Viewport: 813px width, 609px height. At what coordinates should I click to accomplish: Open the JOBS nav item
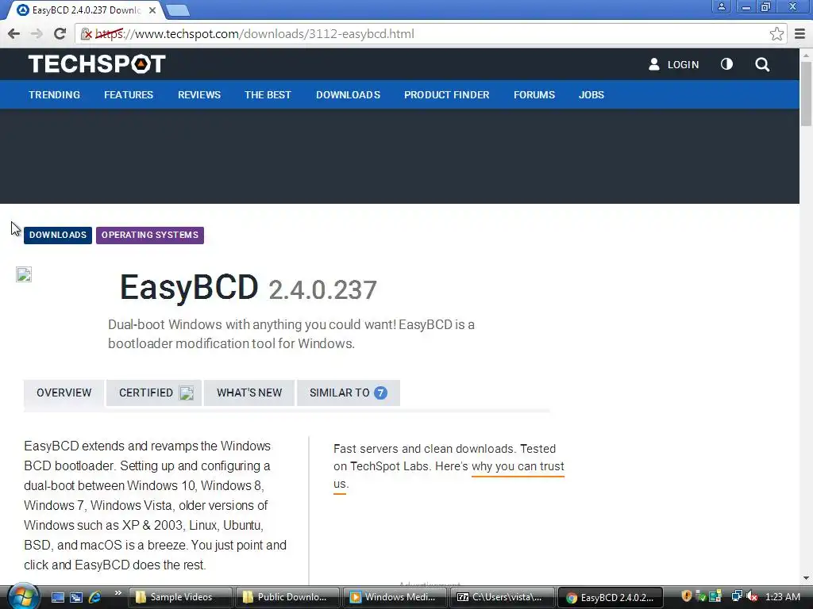coord(591,95)
